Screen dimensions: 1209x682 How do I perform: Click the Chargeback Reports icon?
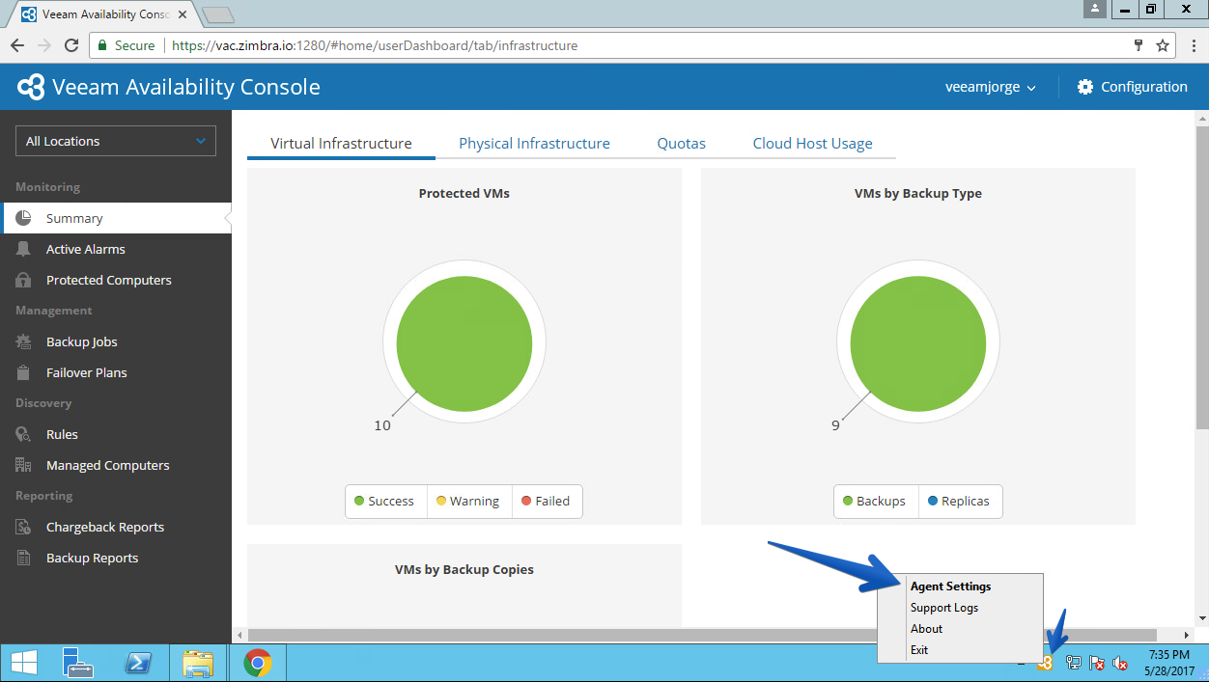23,528
